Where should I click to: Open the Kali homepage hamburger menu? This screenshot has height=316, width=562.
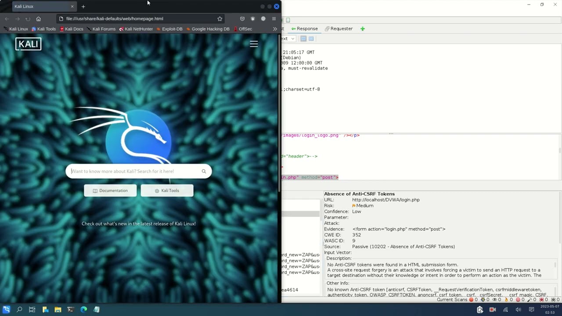(x=254, y=44)
